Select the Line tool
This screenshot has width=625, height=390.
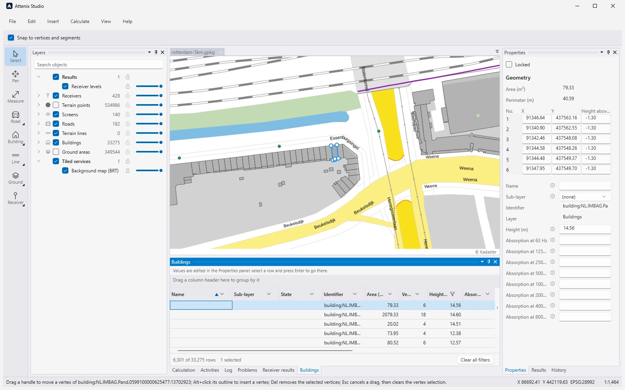pos(16,158)
